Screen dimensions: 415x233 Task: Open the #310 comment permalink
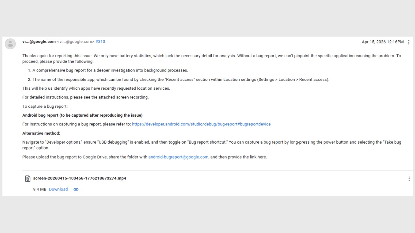[x=100, y=42]
